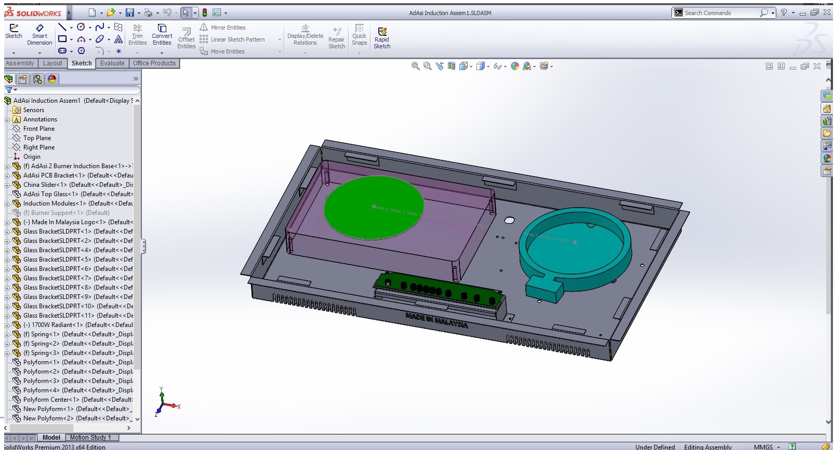Expand the Induction Modules<1> tree node

[x=7, y=203]
